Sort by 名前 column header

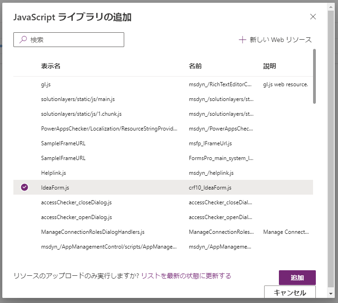pyautogui.click(x=195, y=66)
